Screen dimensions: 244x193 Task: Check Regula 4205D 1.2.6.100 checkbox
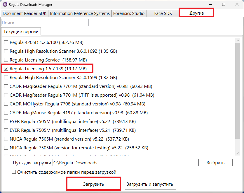click(6, 42)
